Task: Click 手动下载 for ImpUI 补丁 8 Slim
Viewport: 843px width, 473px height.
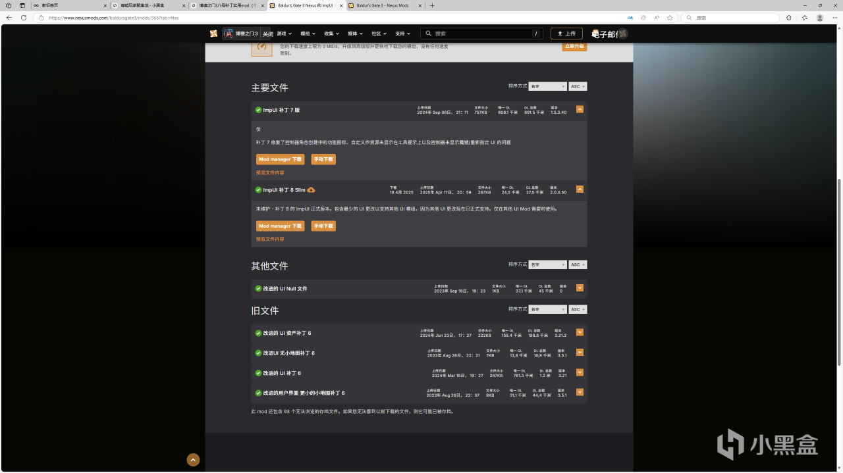Action: pos(323,226)
